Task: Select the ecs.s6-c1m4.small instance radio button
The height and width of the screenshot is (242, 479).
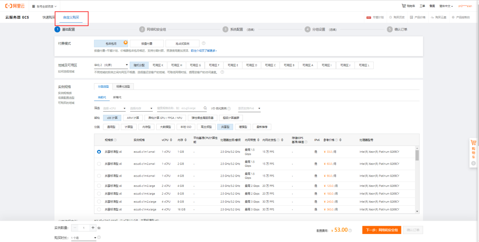Action: coord(99,176)
